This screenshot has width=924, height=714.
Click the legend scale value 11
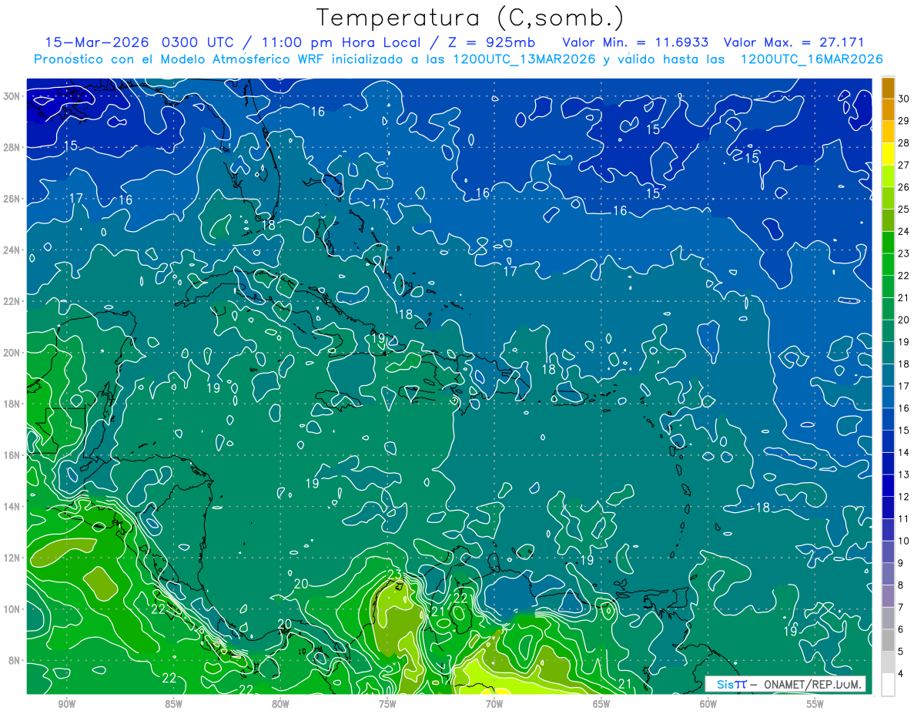click(x=904, y=519)
